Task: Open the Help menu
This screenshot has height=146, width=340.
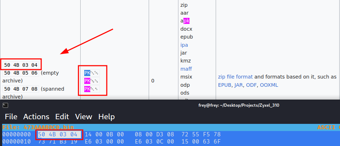Action: [106, 117]
